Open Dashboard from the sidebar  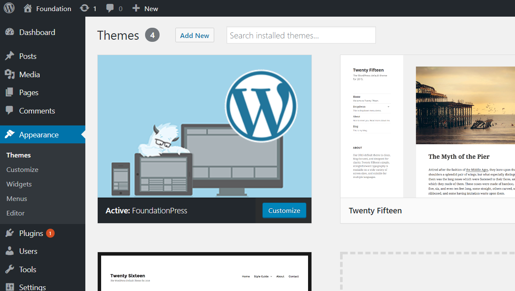[37, 32]
